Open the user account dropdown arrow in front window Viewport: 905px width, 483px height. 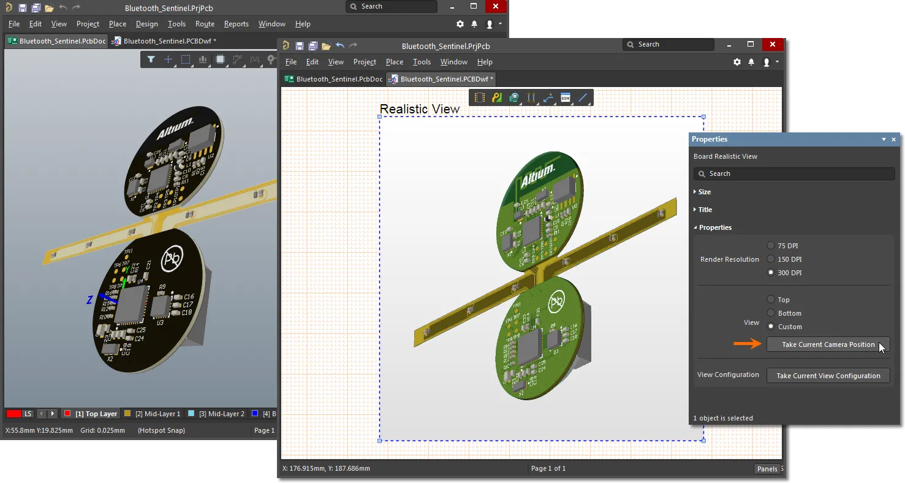pos(777,62)
